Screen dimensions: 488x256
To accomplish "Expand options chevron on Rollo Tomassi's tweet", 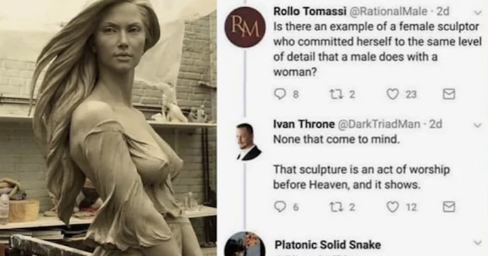I will coord(477,12).
